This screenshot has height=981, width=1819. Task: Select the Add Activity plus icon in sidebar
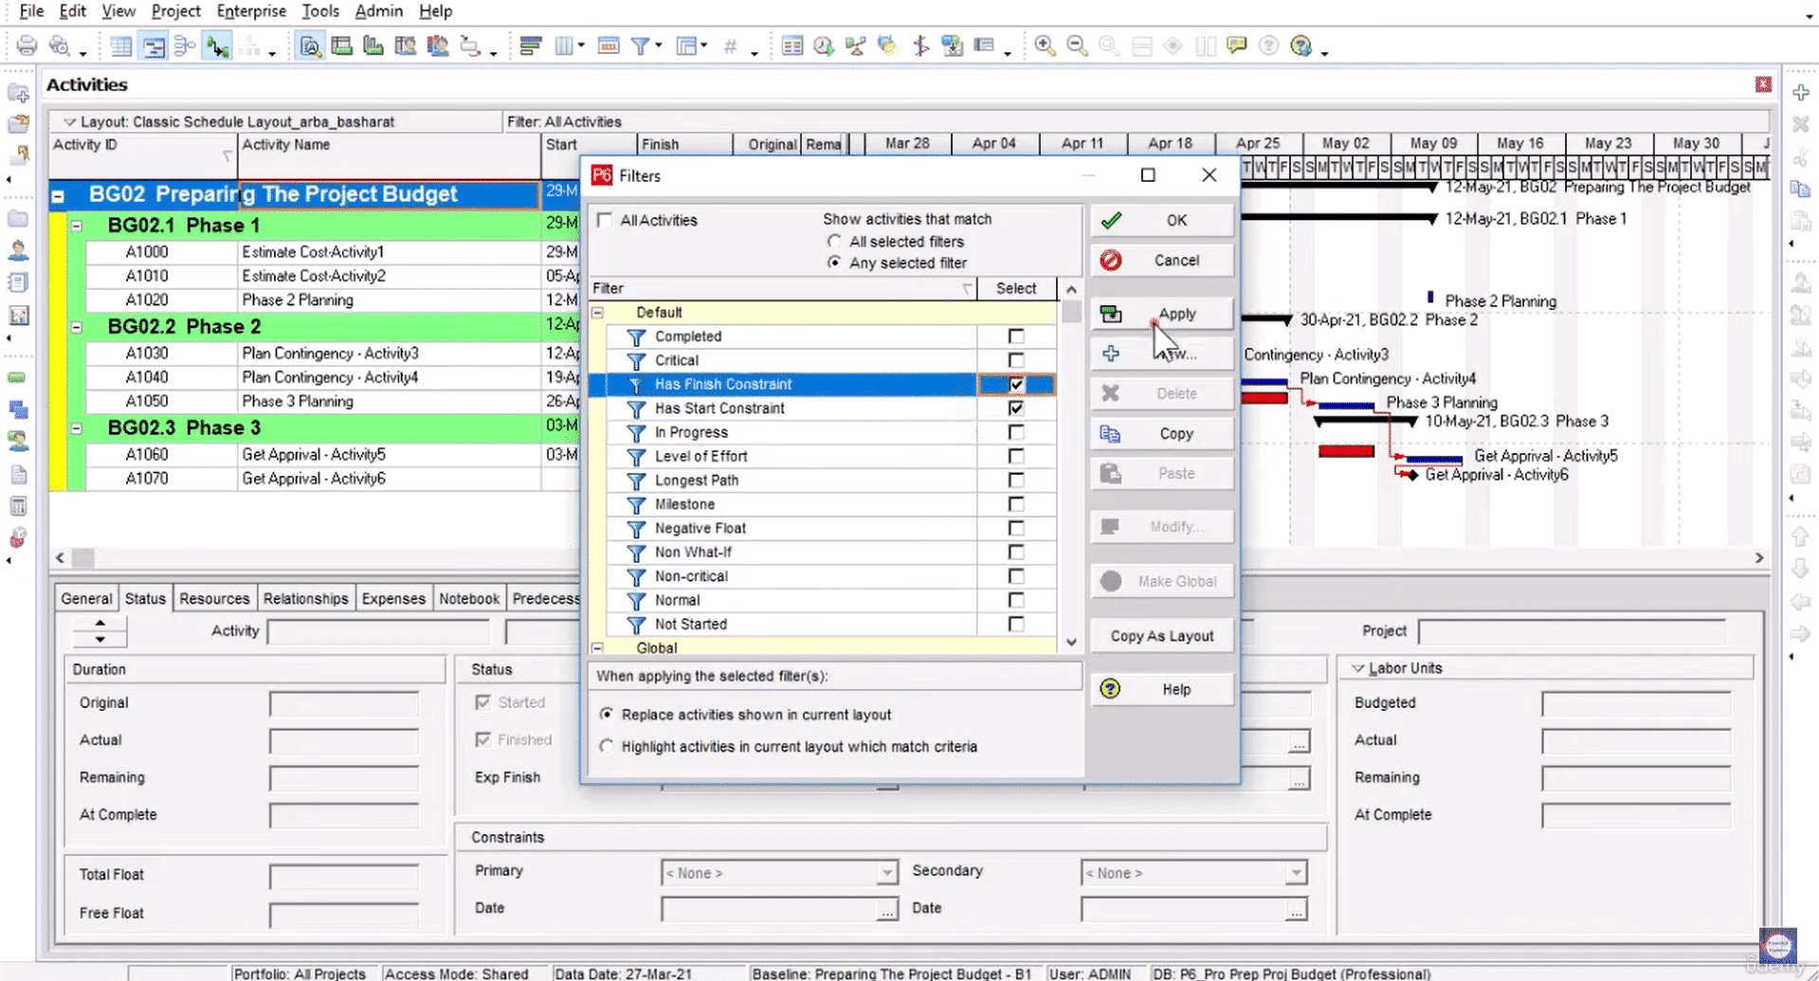point(1800,92)
